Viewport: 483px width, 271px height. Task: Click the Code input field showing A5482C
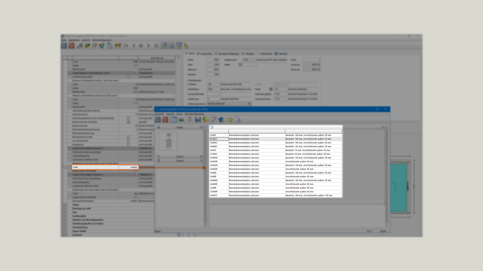coord(129,167)
